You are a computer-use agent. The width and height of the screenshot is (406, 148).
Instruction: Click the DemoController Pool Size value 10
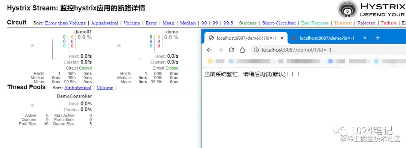tap(46, 124)
